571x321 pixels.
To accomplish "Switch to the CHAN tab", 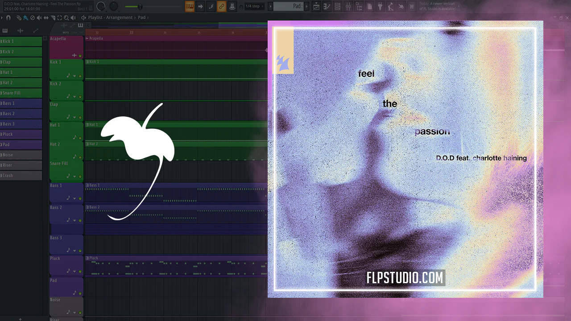I will point(73,32).
